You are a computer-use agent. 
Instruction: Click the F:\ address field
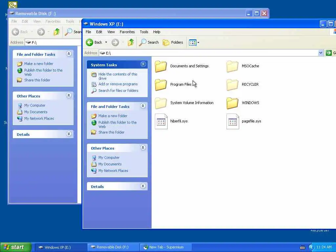click(x=53, y=42)
